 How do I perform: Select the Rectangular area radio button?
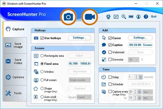pos(42,56)
